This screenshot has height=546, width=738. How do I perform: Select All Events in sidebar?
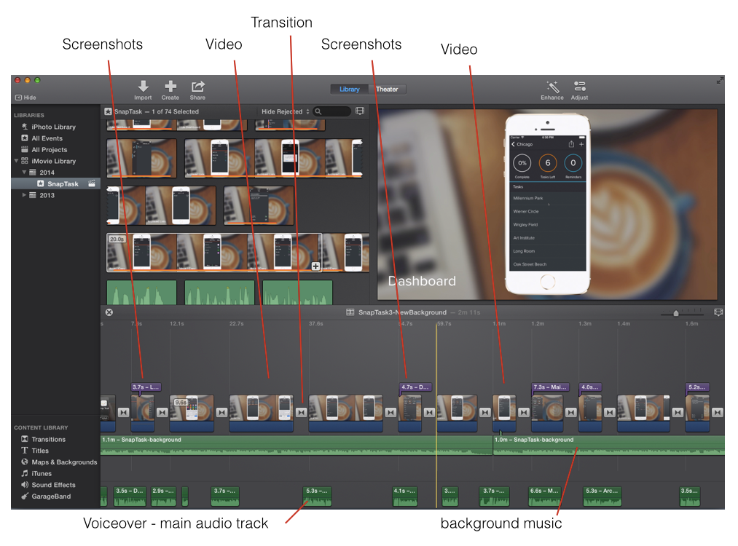click(47, 138)
